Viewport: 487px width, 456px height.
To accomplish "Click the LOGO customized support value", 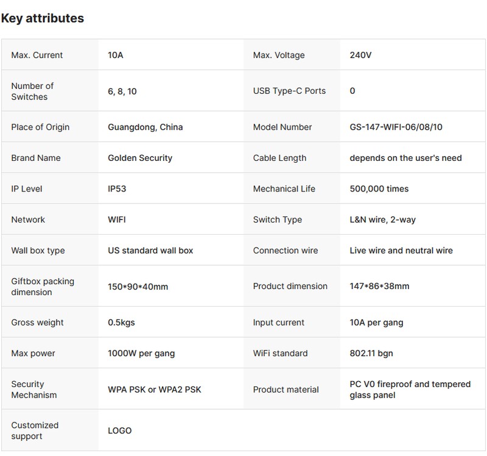I will [120, 430].
